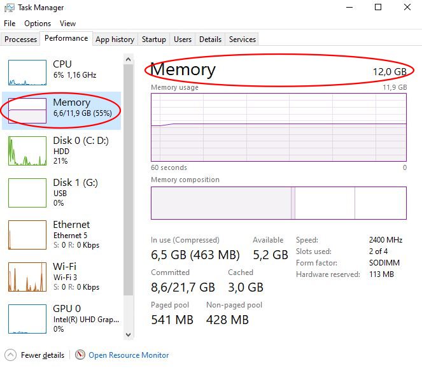Screen dimensions: 422x368
Task: Select the Ethernet throughput mini graph
Action: [27, 235]
